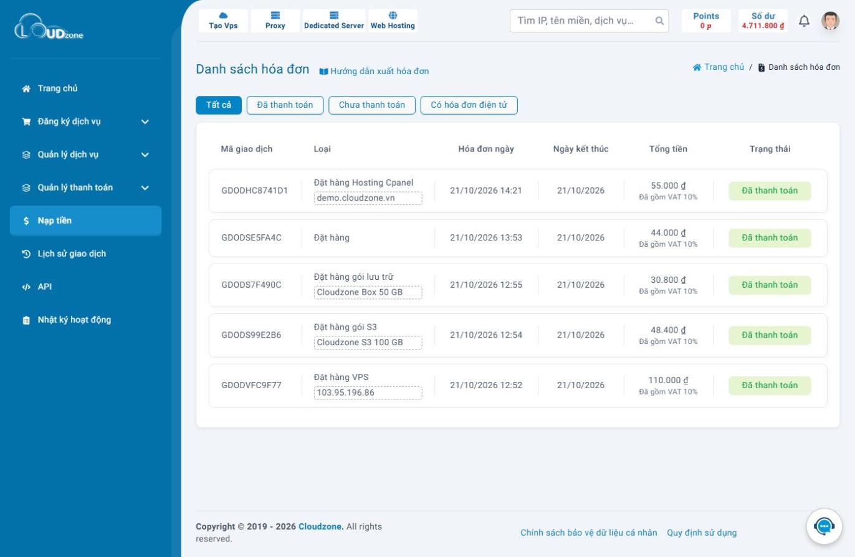This screenshot has height=557, width=855.
Task: Open the notifications bell
Action: point(804,21)
